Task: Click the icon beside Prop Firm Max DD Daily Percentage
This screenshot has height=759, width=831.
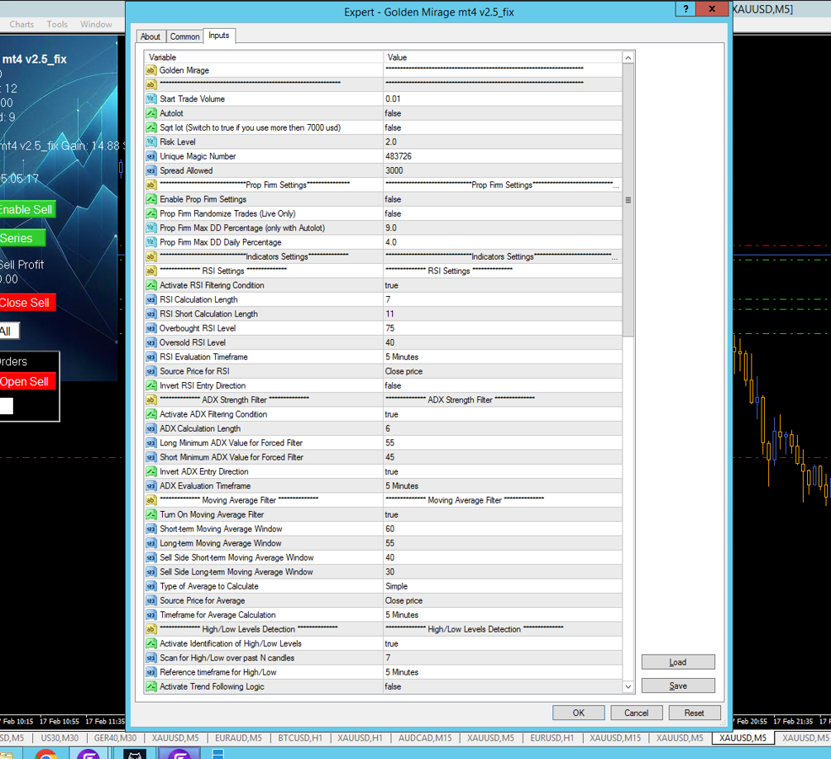Action: click(x=151, y=241)
